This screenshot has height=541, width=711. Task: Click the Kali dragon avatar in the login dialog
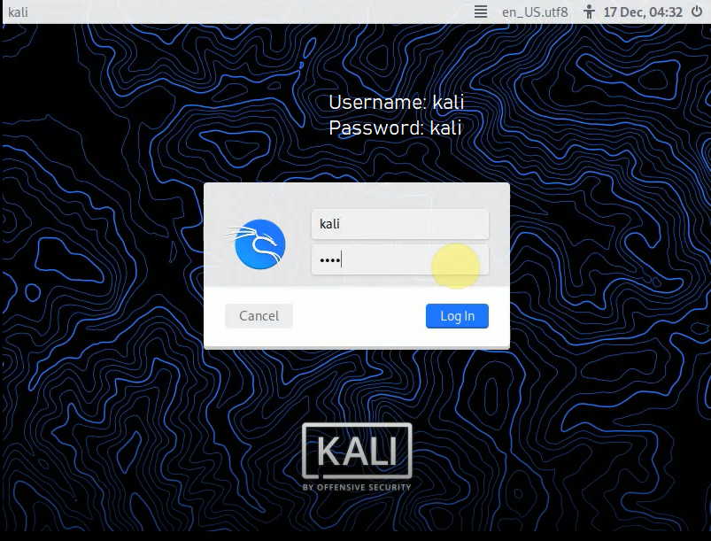click(261, 243)
